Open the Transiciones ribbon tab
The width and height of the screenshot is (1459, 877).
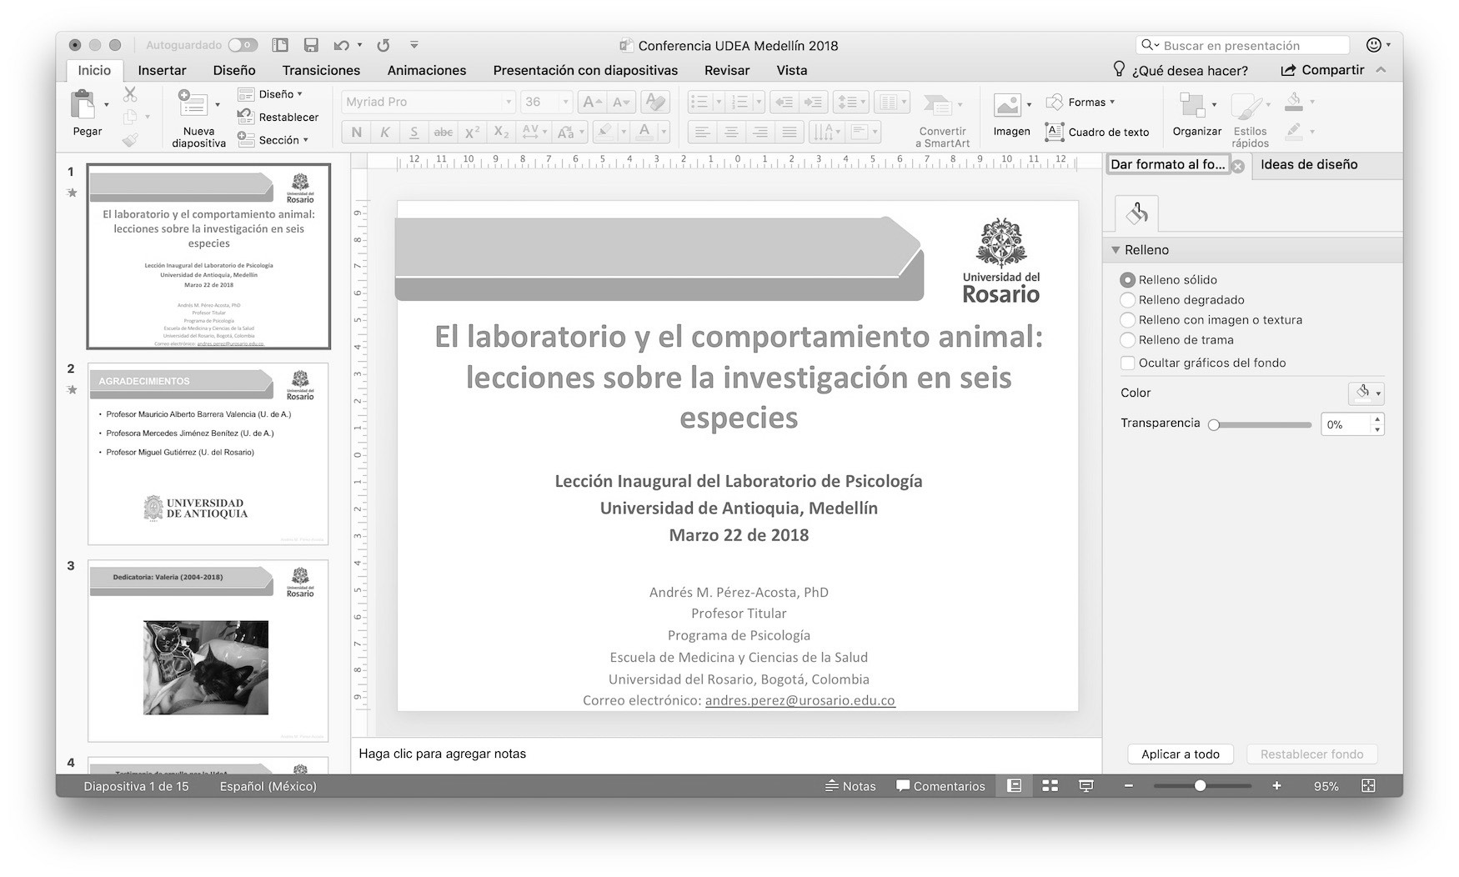click(x=321, y=71)
